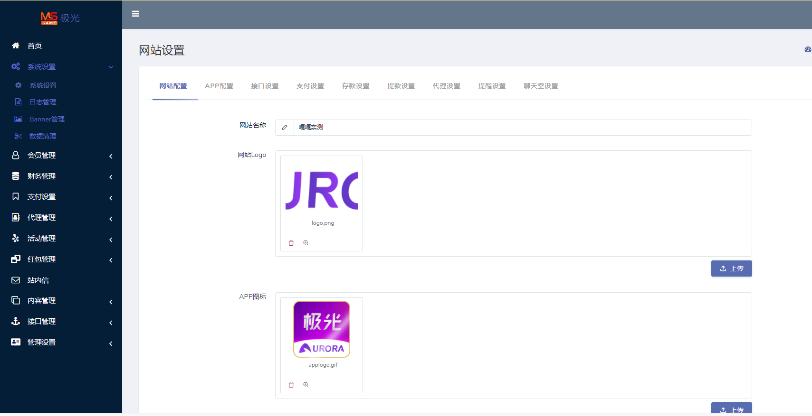The width and height of the screenshot is (812, 416).
Task: Click the JRC logo.png thumbnail
Action: (x=322, y=191)
